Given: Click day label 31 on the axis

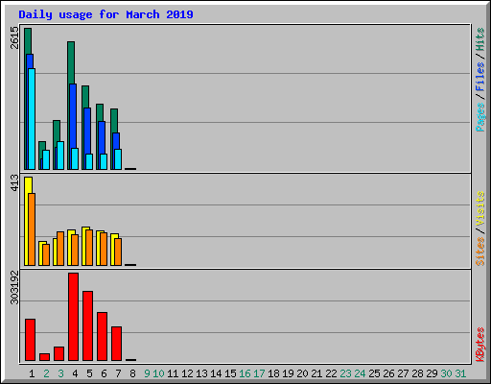Looking at the screenshot, I should click(x=460, y=373).
